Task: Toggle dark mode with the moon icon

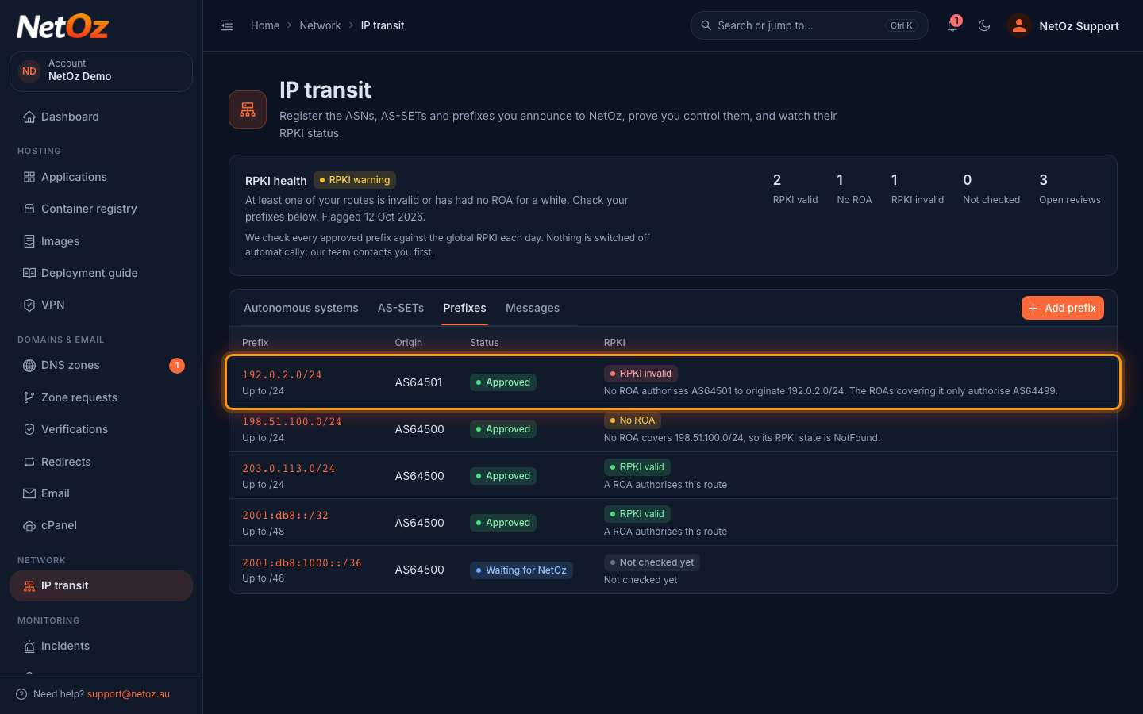Action: tap(984, 25)
